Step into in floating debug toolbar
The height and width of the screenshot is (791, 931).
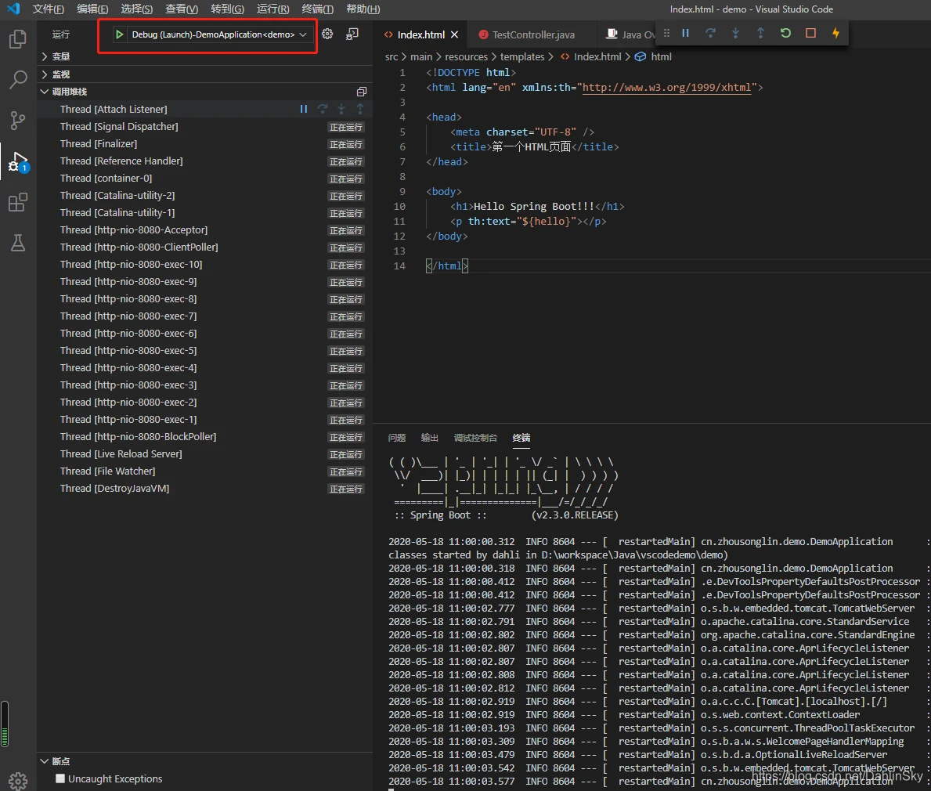point(736,33)
